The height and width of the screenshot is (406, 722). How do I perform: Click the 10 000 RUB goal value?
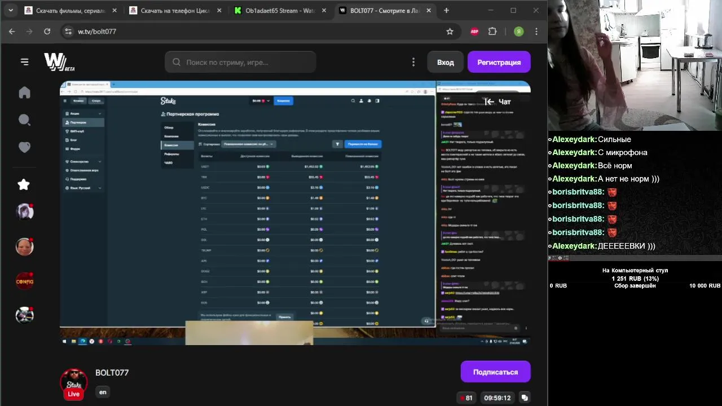click(x=705, y=286)
